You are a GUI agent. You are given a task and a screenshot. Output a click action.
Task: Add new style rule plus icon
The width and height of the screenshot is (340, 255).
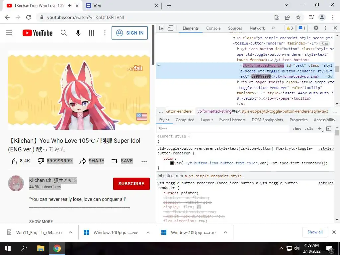pos(320,128)
